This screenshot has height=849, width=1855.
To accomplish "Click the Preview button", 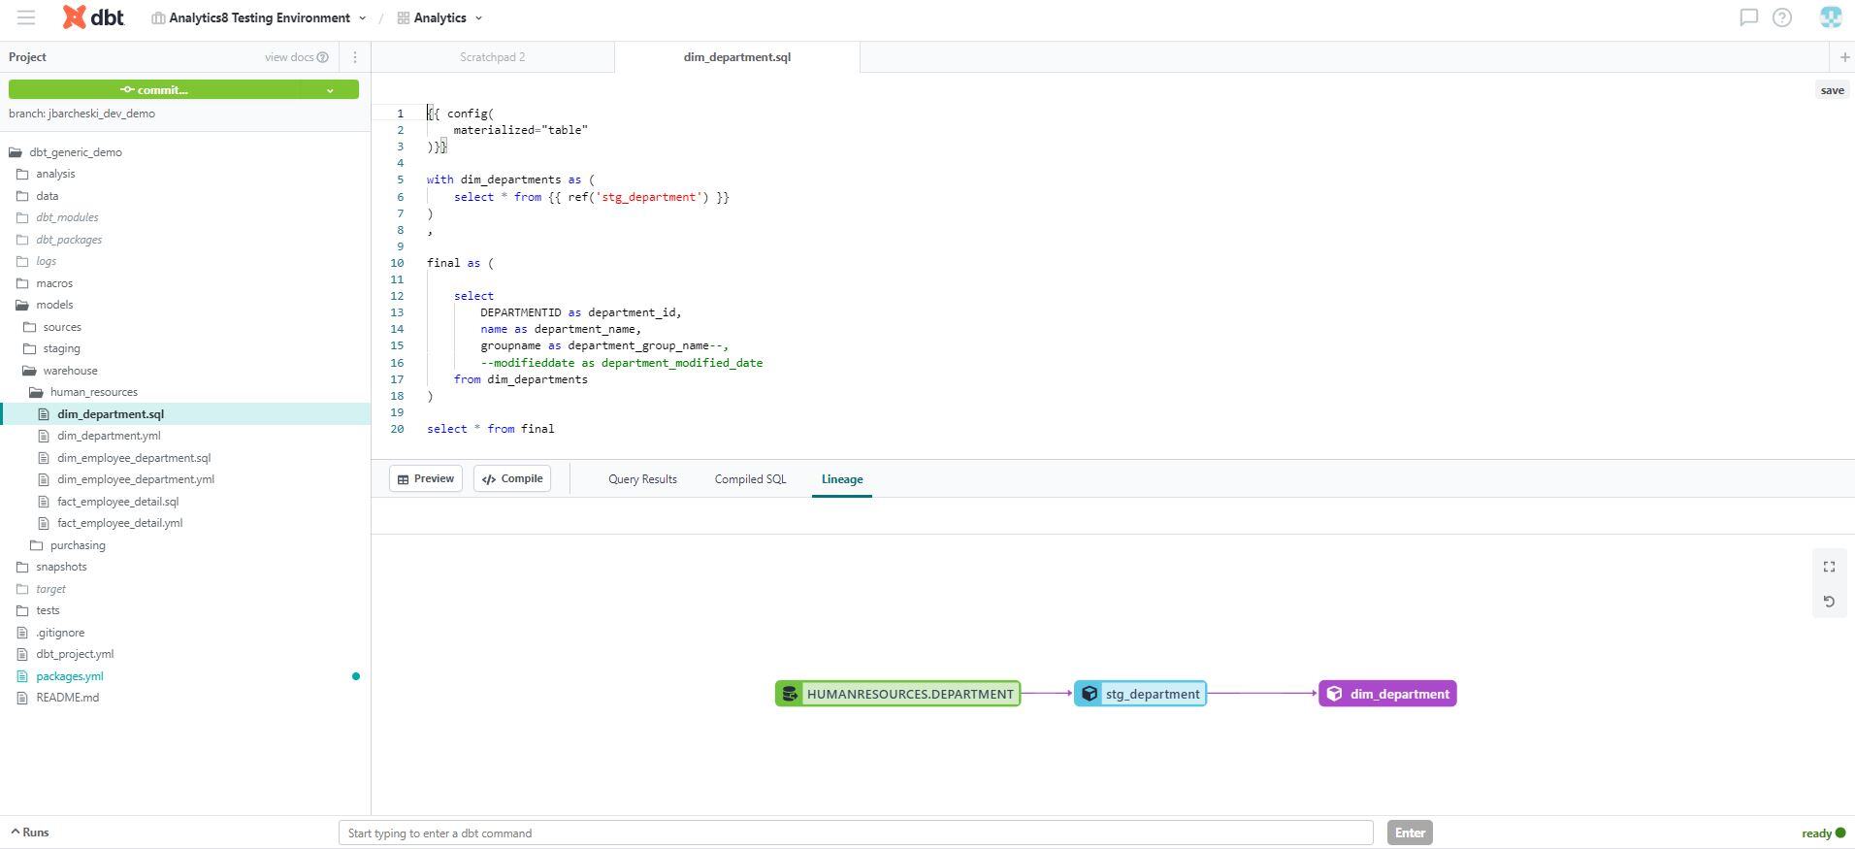I will tap(426, 478).
